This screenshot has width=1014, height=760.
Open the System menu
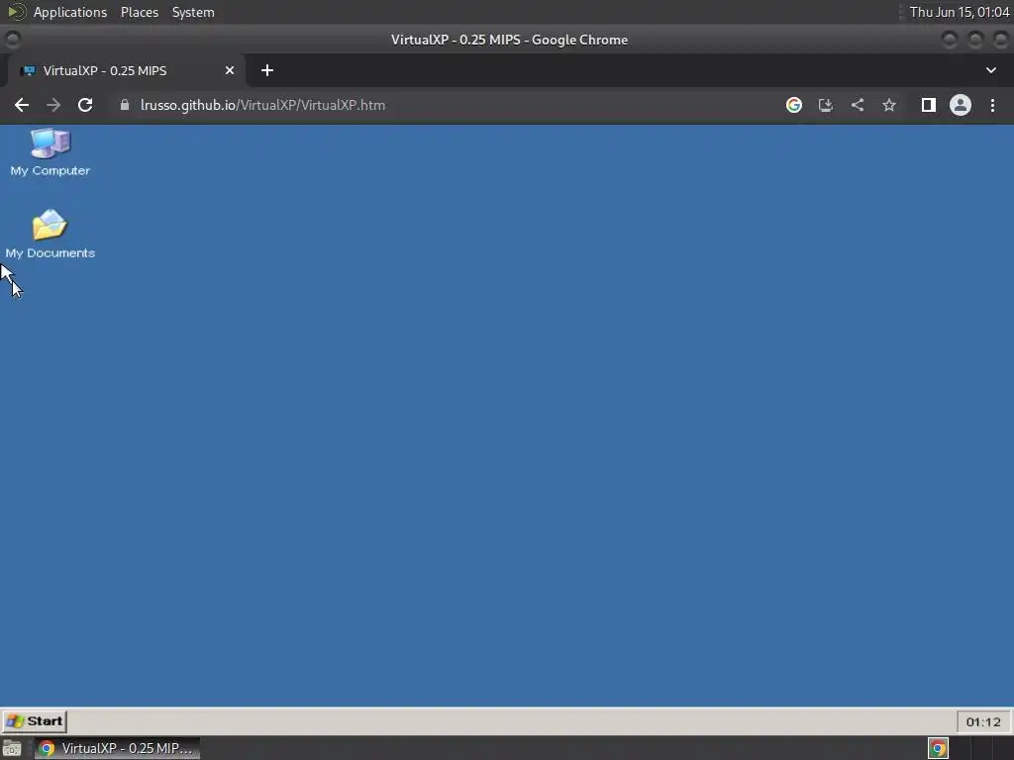pyautogui.click(x=193, y=12)
